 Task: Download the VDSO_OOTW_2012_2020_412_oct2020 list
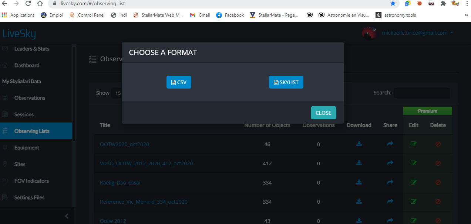click(x=359, y=163)
